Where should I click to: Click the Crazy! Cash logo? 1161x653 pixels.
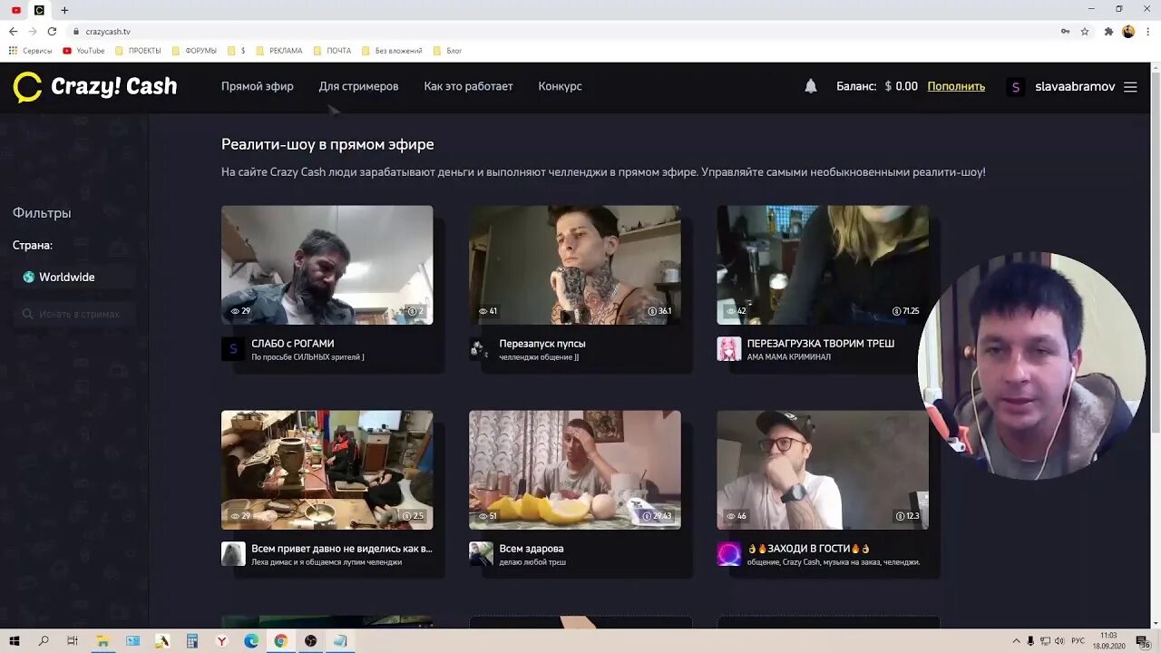point(95,86)
